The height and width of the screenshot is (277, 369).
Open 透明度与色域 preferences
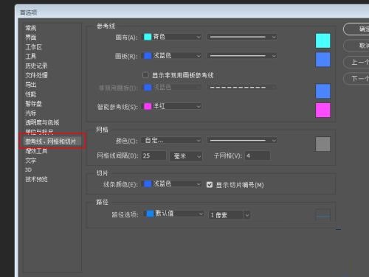[x=42, y=122]
